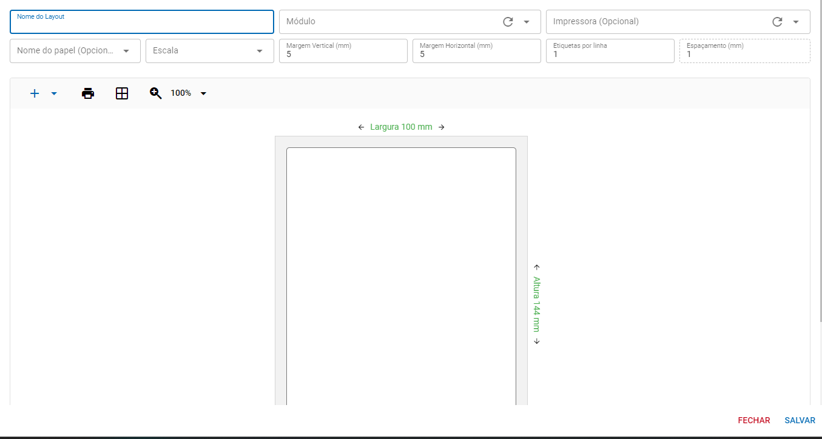The width and height of the screenshot is (822, 439).
Task: Expand the Módulo dropdown arrow
Action: [x=527, y=22]
